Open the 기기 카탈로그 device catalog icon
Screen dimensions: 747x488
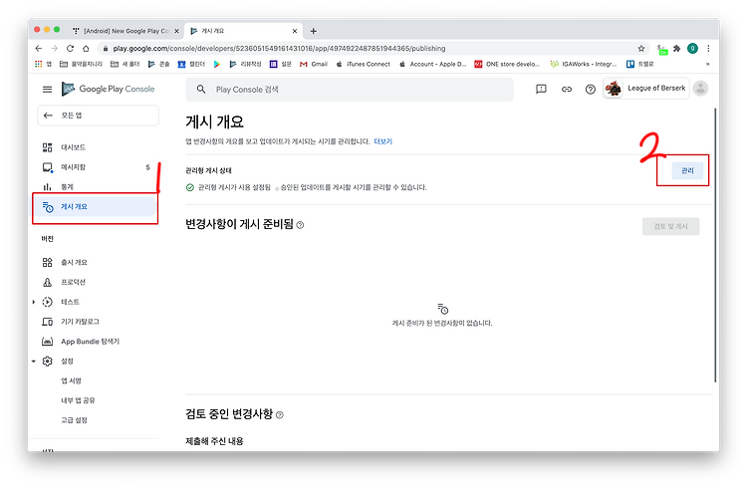(47, 322)
